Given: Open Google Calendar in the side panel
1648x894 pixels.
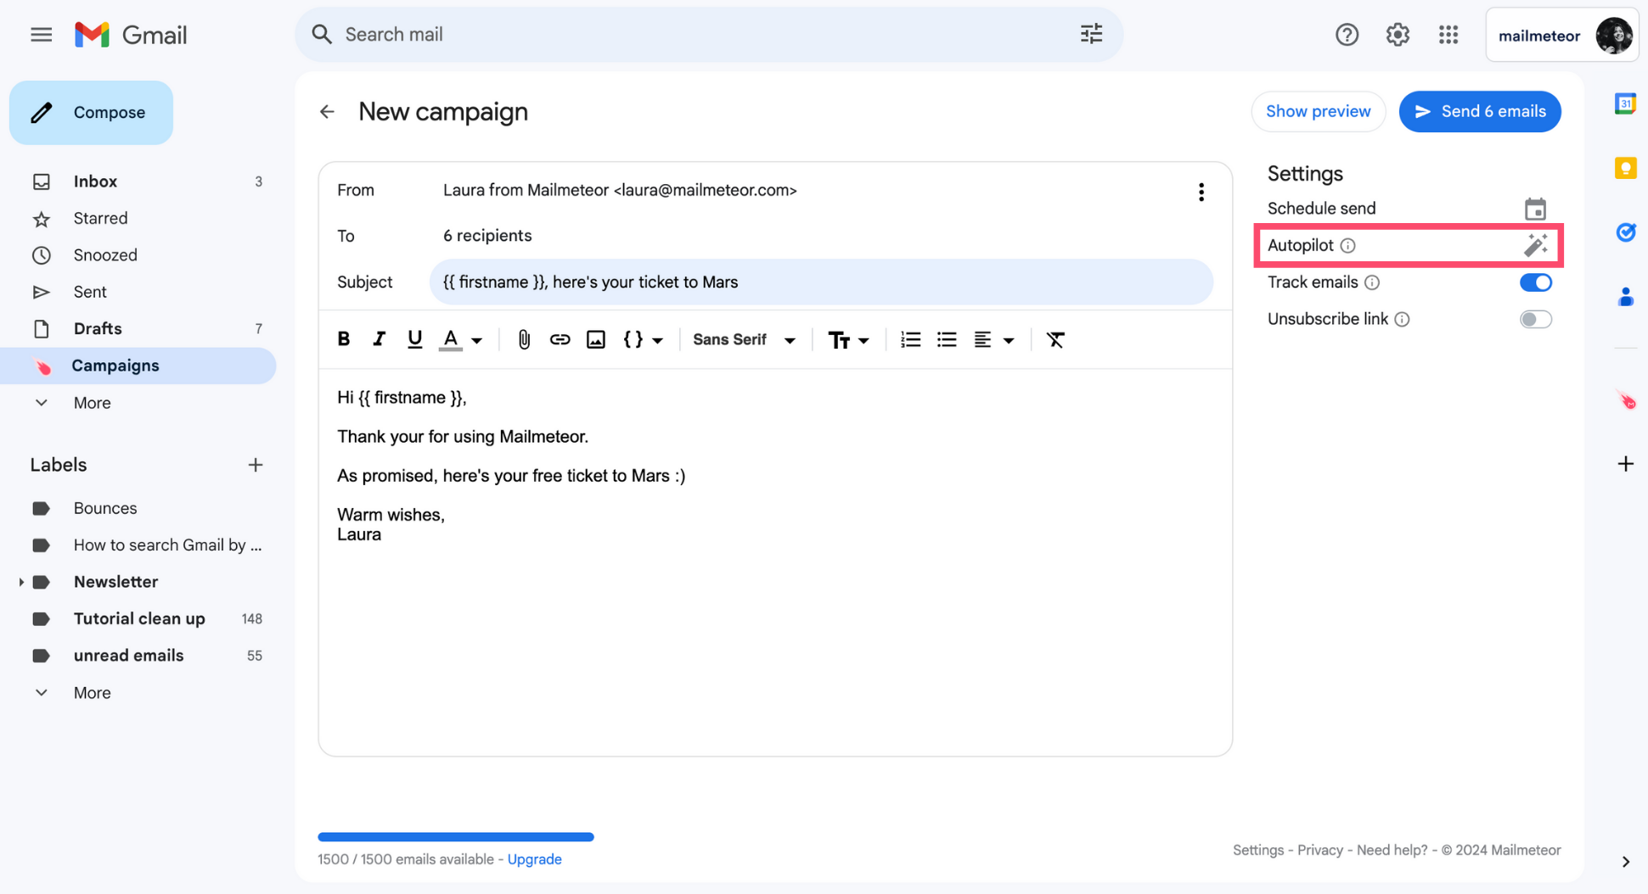Looking at the screenshot, I should pyautogui.click(x=1625, y=103).
